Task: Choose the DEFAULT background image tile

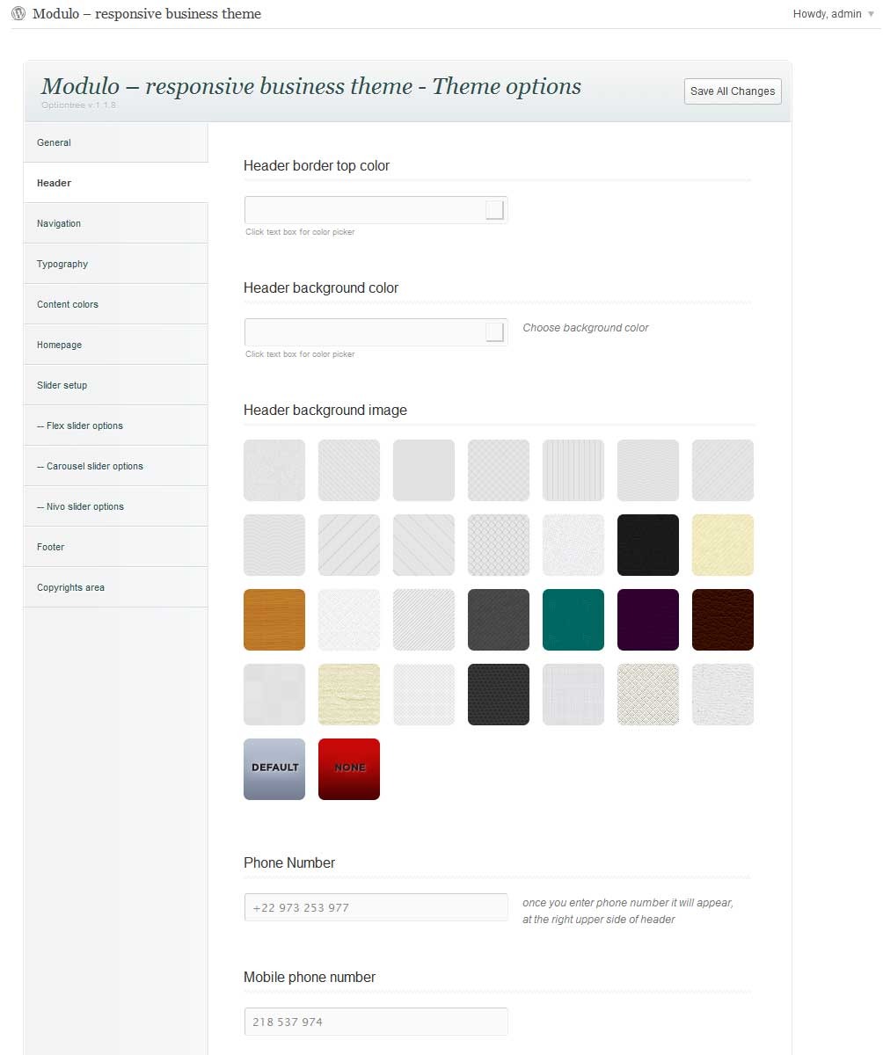Action: [274, 769]
